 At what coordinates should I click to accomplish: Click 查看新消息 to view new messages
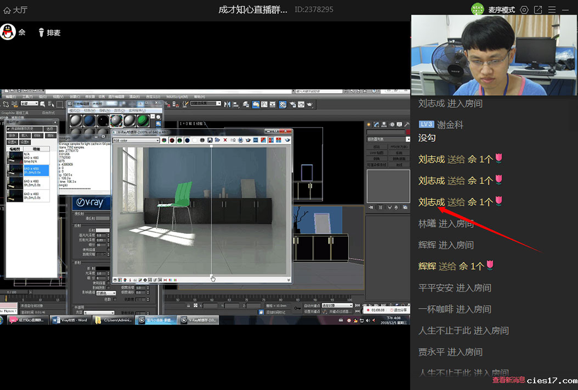tap(509, 380)
